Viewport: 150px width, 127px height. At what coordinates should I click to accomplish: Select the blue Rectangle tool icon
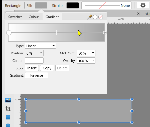pos(8,117)
